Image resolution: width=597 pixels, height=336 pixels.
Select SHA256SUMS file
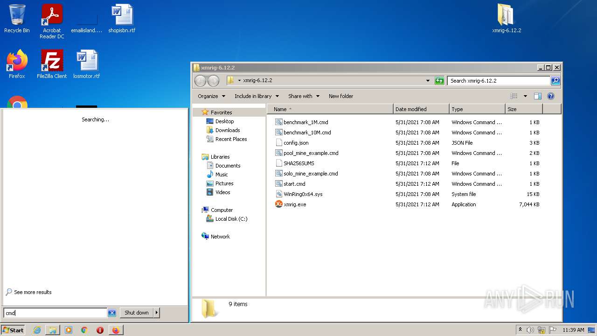coord(298,163)
